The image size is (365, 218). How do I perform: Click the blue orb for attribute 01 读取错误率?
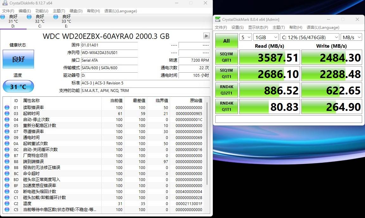click(7, 108)
